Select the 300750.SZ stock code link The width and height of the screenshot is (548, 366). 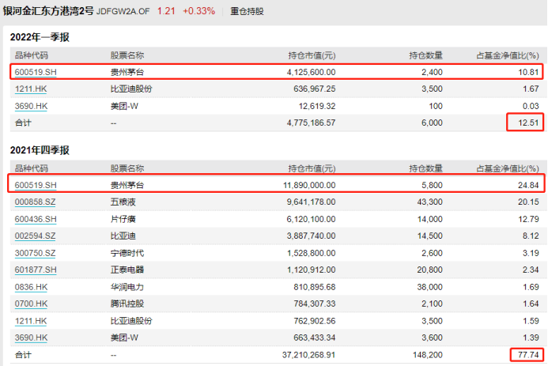(34, 253)
